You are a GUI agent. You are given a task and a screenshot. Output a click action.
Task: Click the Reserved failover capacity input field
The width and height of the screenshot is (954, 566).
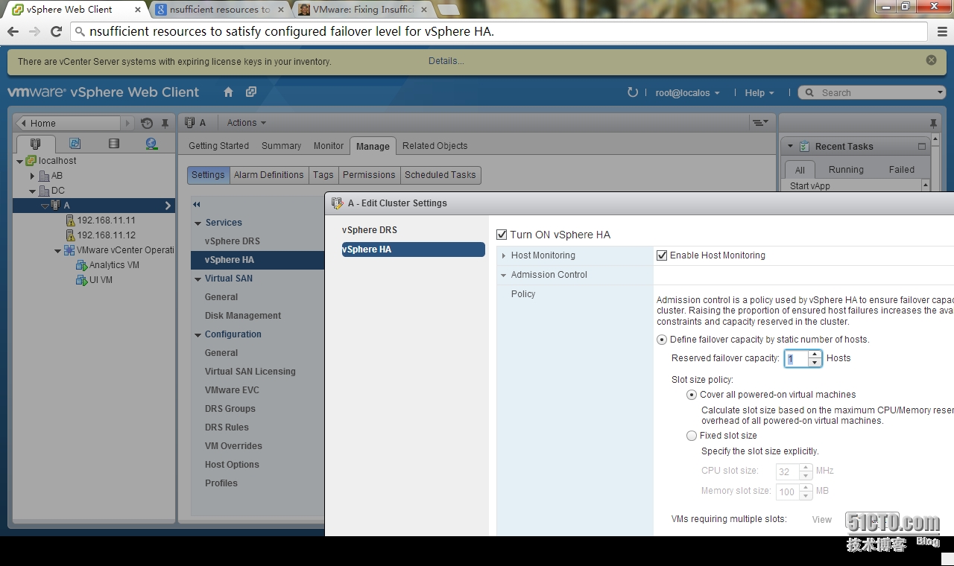(797, 359)
